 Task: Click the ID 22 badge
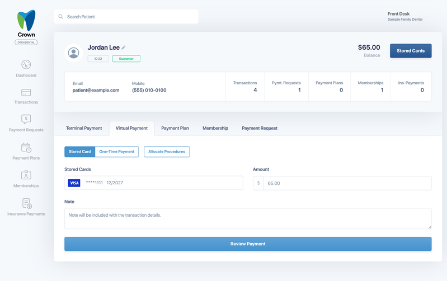(98, 59)
